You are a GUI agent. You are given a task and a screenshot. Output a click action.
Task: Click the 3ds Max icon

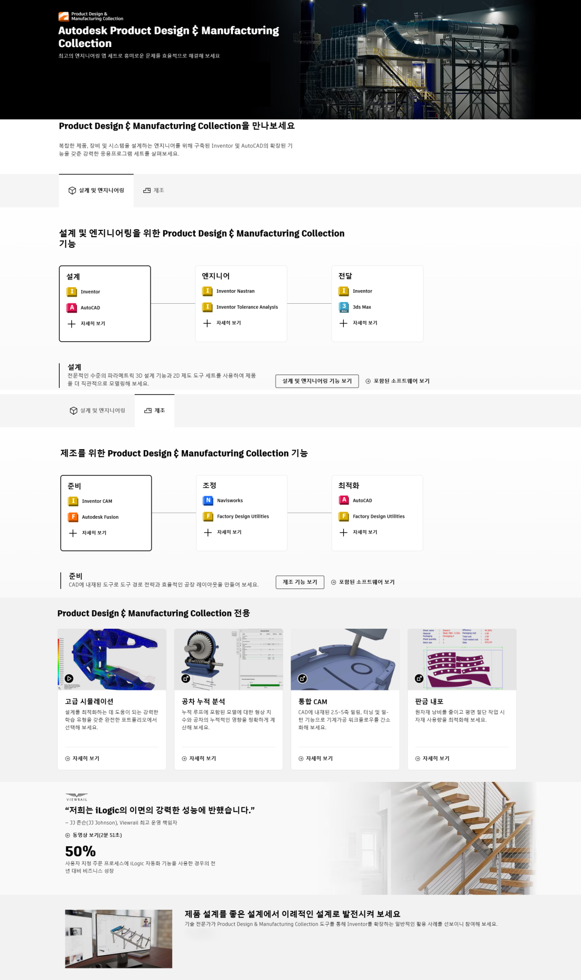344,307
